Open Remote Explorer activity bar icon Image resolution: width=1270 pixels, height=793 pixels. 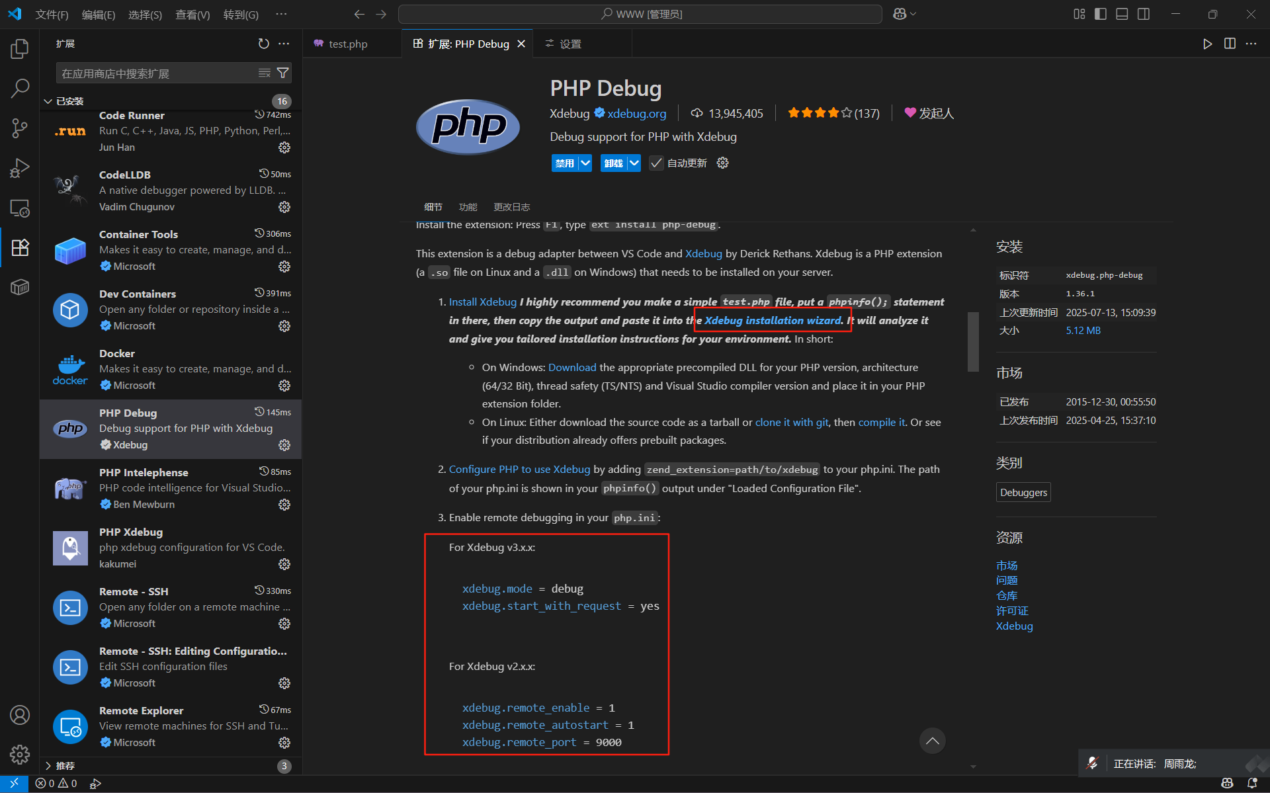point(20,208)
